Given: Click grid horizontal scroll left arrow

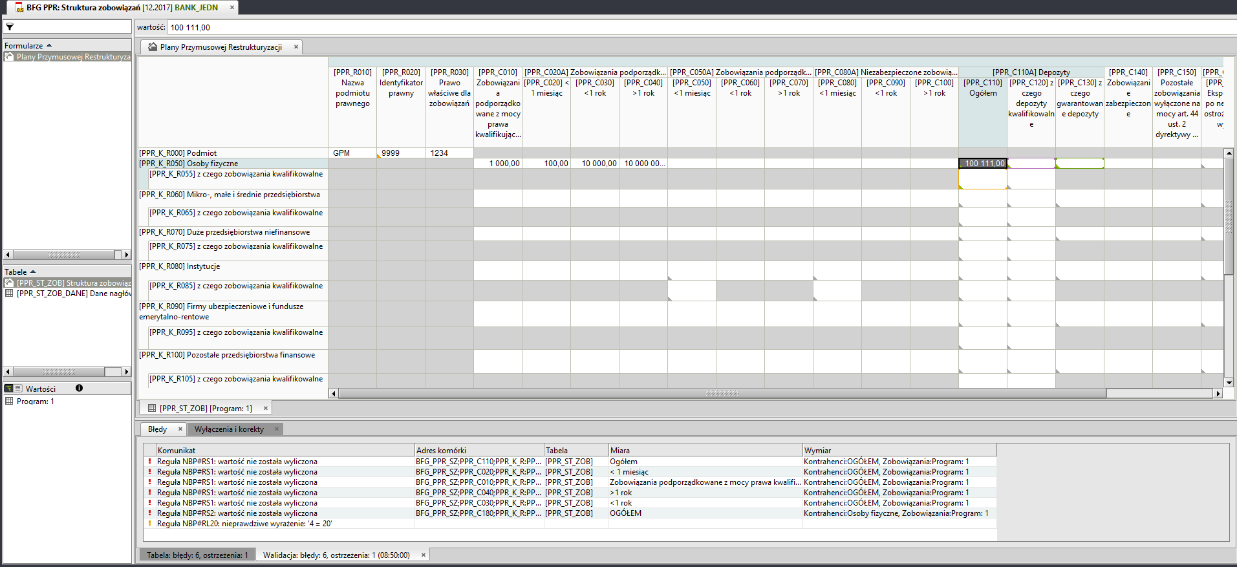Looking at the screenshot, I should (334, 393).
